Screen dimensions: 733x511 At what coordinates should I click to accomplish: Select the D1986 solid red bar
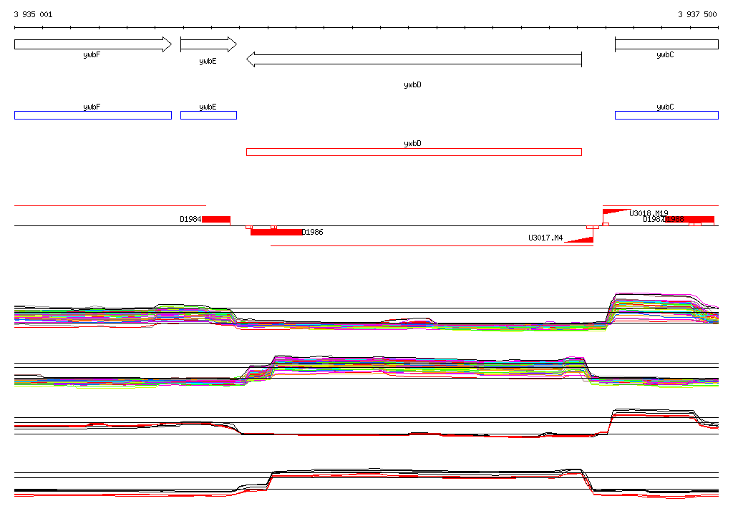(x=276, y=232)
